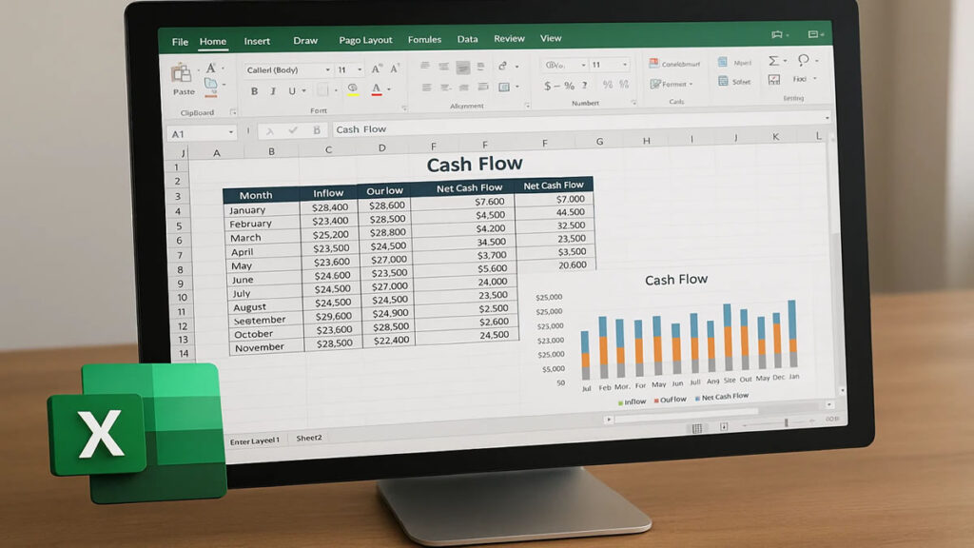Increase font size with the larger A icon
The height and width of the screenshot is (548, 974).
click(x=377, y=69)
